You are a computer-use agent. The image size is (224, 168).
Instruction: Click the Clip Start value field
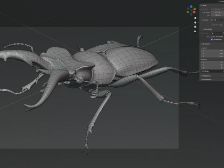click(x=217, y=13)
